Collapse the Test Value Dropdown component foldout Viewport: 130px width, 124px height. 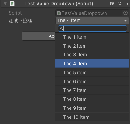[5, 4]
